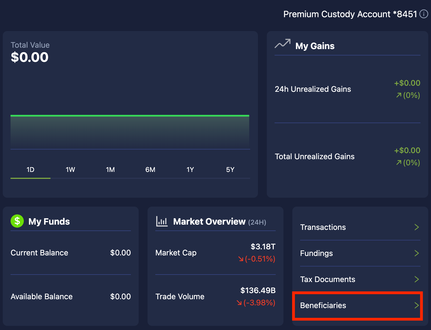
Task: Click the account info icon beside *8451
Action: coord(424,14)
